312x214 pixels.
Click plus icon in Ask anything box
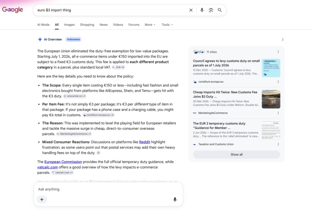[x=42, y=199]
